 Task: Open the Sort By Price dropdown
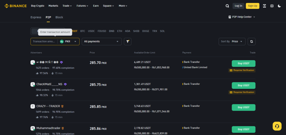click(x=232, y=42)
